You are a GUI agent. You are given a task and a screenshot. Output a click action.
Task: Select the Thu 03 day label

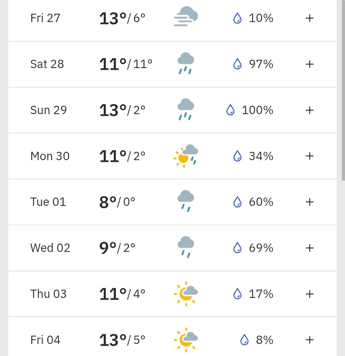click(49, 294)
